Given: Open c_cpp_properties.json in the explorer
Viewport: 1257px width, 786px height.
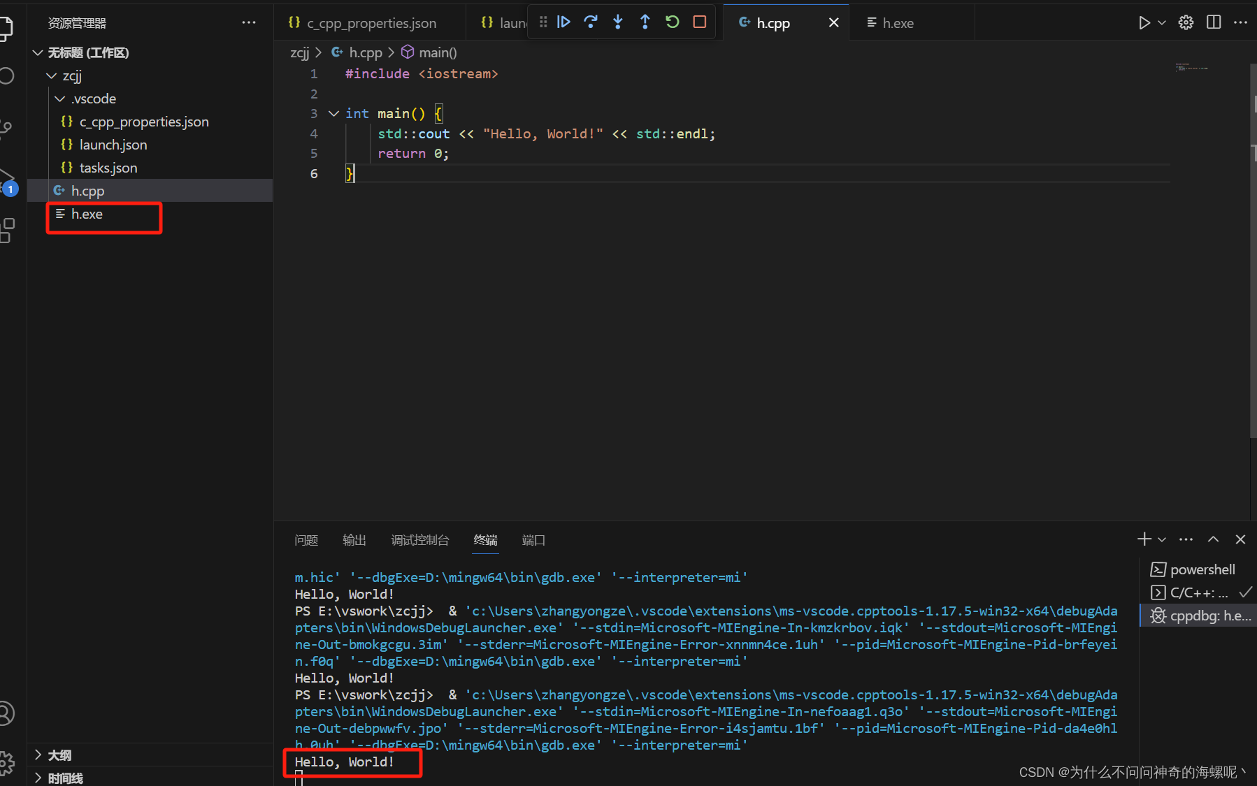Looking at the screenshot, I should (x=150, y=122).
